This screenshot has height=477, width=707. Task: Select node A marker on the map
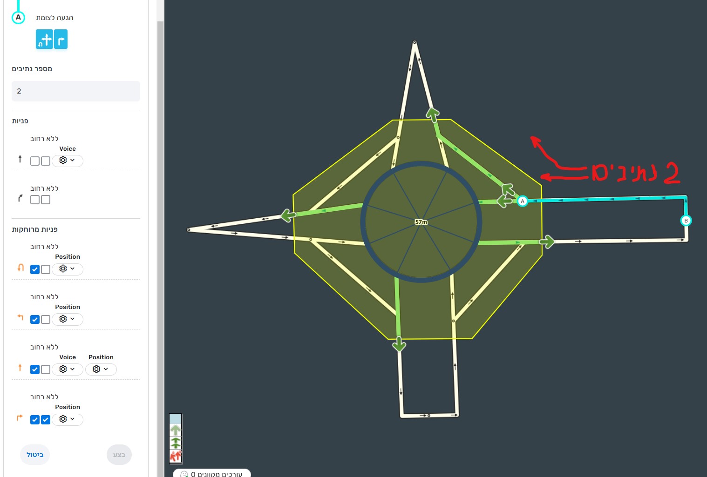522,201
